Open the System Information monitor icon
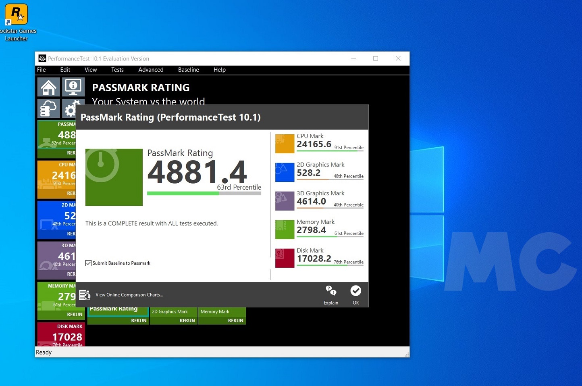The width and height of the screenshot is (582, 386). pos(73,87)
